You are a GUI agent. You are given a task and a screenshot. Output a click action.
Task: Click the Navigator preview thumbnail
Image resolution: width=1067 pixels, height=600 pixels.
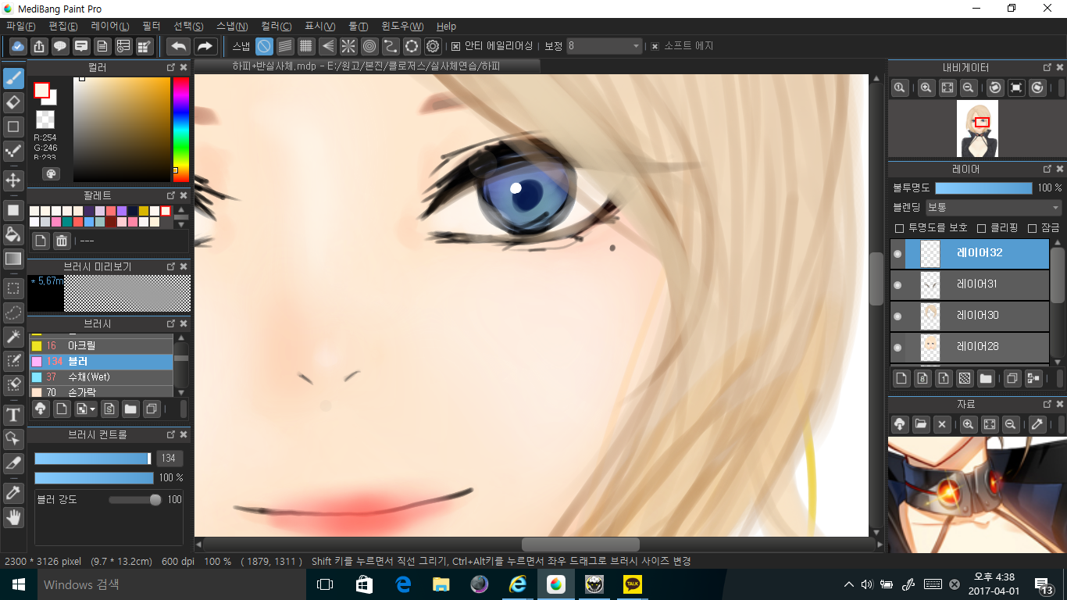click(977, 128)
